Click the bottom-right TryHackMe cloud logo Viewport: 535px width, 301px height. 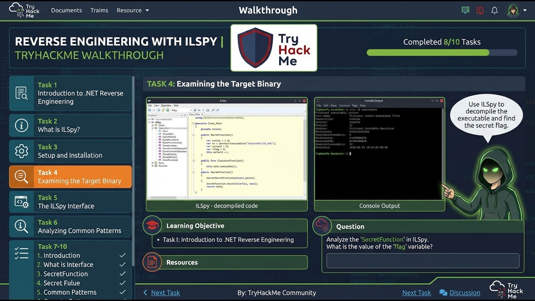point(507,290)
